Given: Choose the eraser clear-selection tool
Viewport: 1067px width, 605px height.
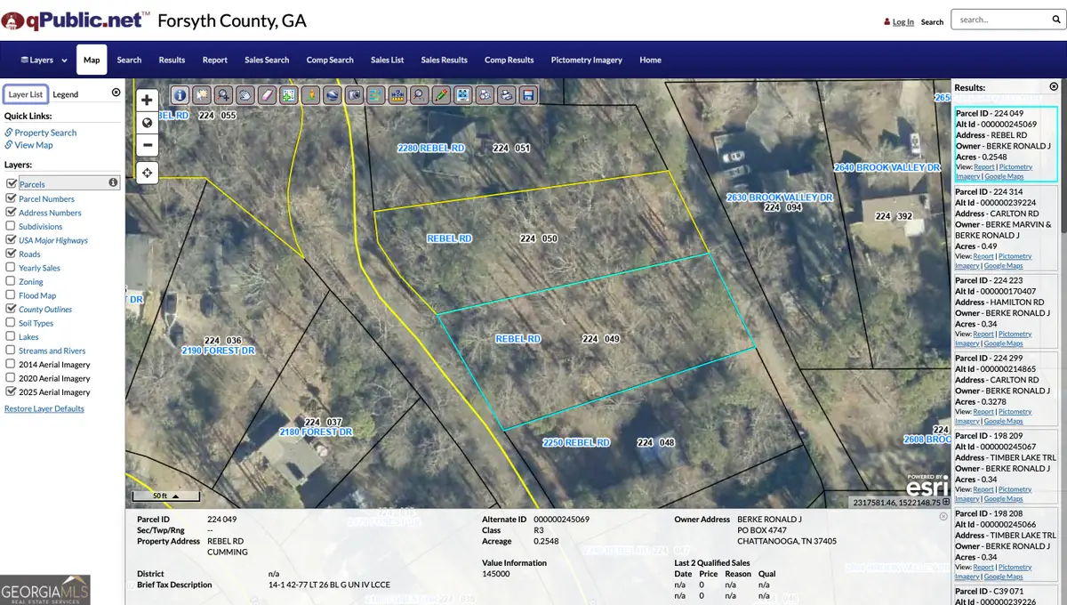Looking at the screenshot, I should coord(267,94).
